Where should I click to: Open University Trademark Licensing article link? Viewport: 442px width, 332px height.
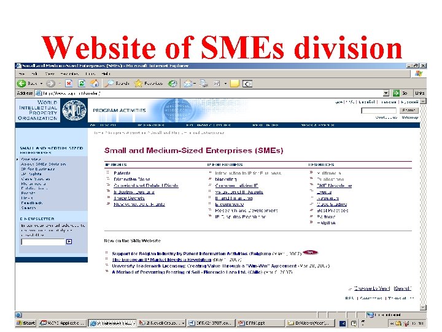(x=204, y=266)
